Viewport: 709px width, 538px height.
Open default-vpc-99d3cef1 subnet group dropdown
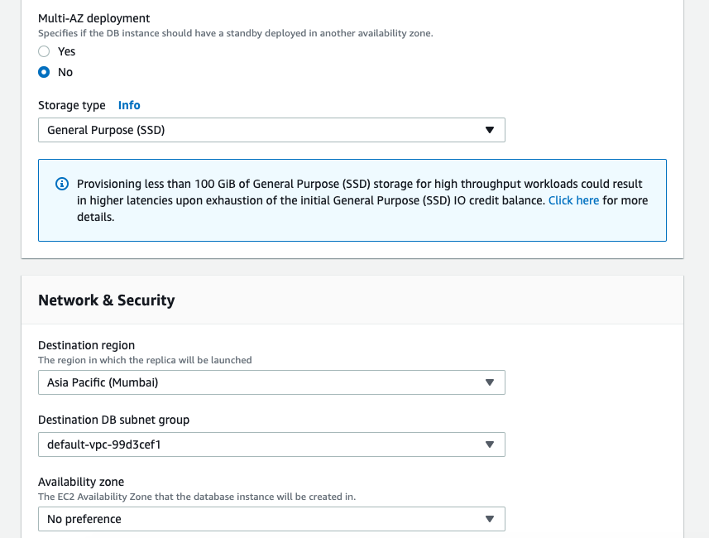tap(271, 444)
